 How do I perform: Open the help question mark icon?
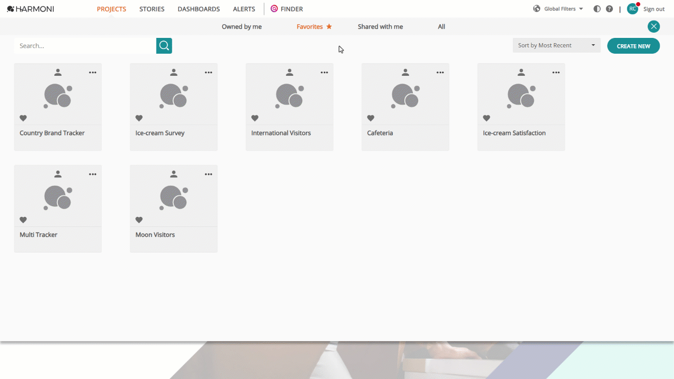pos(609,9)
